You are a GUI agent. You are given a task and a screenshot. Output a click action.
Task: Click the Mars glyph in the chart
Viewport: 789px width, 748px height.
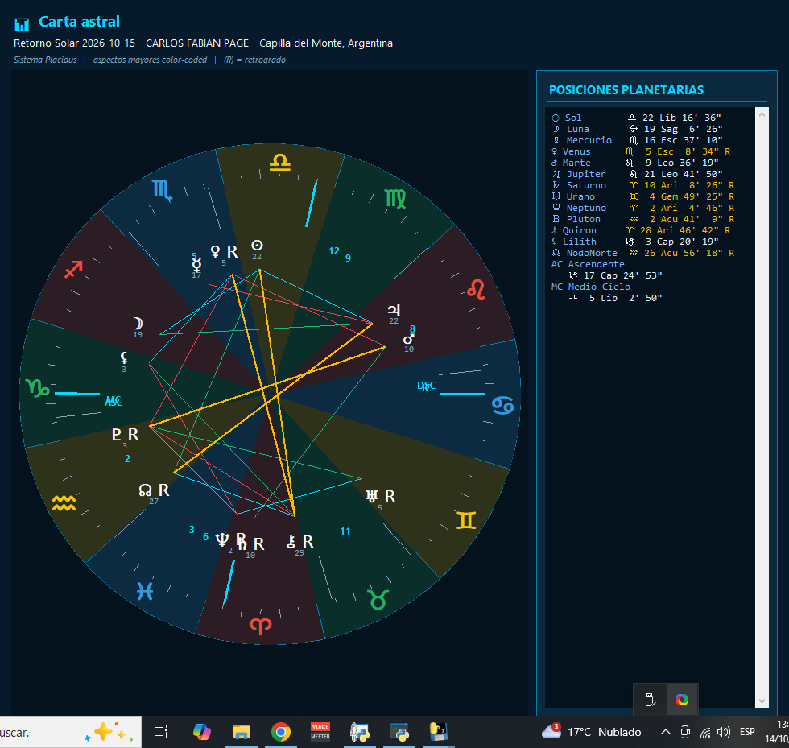click(x=409, y=339)
